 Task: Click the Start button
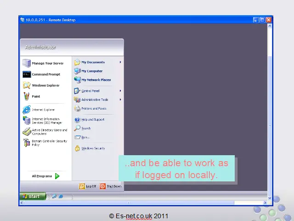click(33, 197)
